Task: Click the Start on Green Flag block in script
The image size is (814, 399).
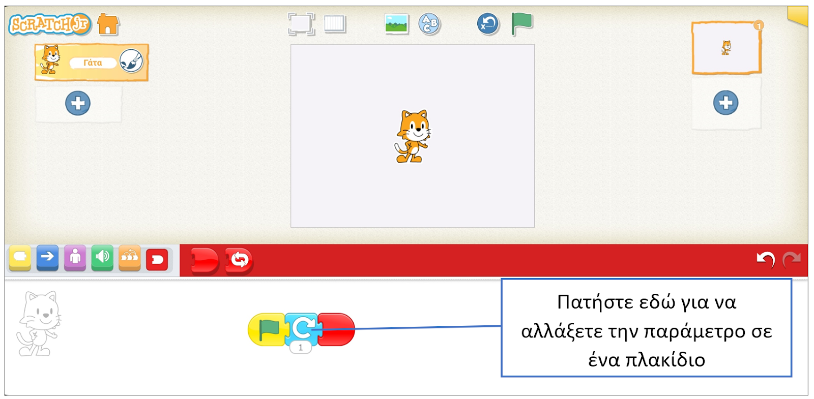Action: tap(268, 329)
